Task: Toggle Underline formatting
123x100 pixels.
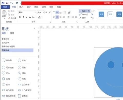Action: 27,17
